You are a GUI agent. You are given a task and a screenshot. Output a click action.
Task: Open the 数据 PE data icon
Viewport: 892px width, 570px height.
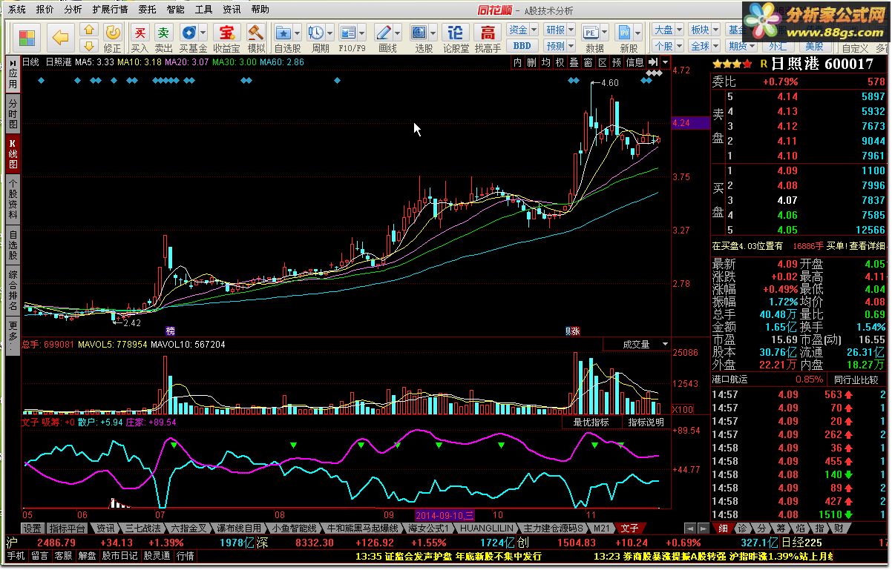point(591,37)
